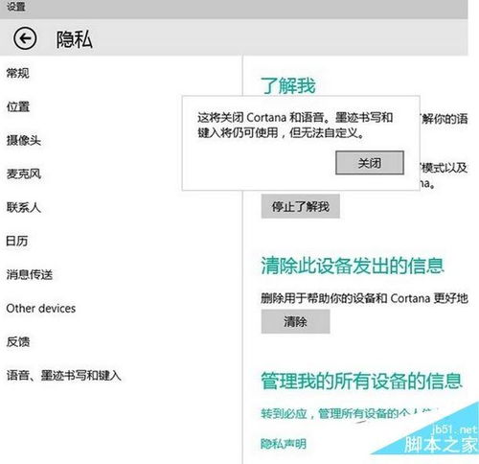Click the 设置 window title text
479x464 pixels.
point(16,7)
